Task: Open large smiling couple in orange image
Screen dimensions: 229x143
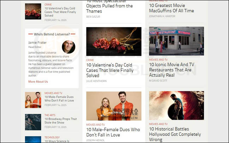Action: (x=114, y=106)
